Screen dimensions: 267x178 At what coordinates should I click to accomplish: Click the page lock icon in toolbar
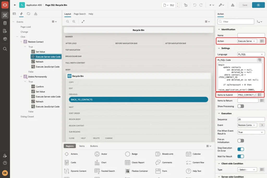[x=186, y=5]
